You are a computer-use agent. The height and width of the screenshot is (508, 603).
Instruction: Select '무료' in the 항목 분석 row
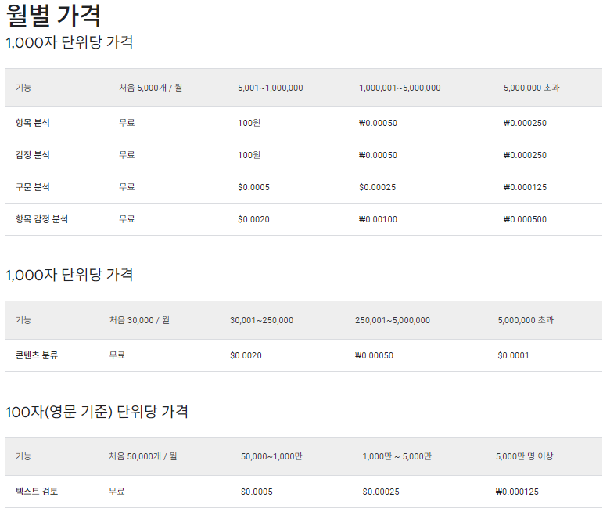(127, 123)
